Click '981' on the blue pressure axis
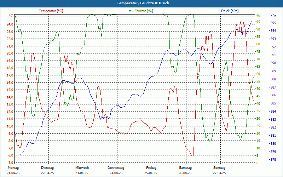 click(x=273, y=136)
